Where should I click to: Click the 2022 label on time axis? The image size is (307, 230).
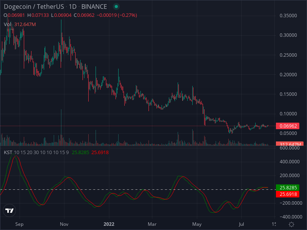109,224
